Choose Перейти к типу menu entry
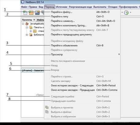Viewport: 140px width, 125px height. tap(82, 16)
